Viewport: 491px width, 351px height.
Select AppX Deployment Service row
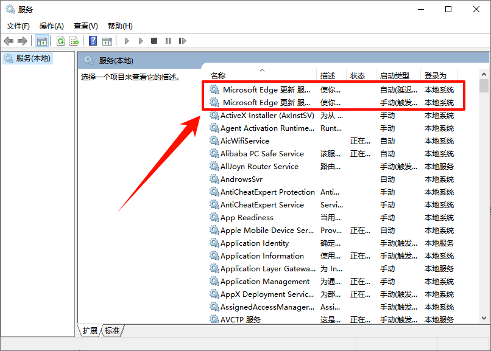tap(333, 295)
